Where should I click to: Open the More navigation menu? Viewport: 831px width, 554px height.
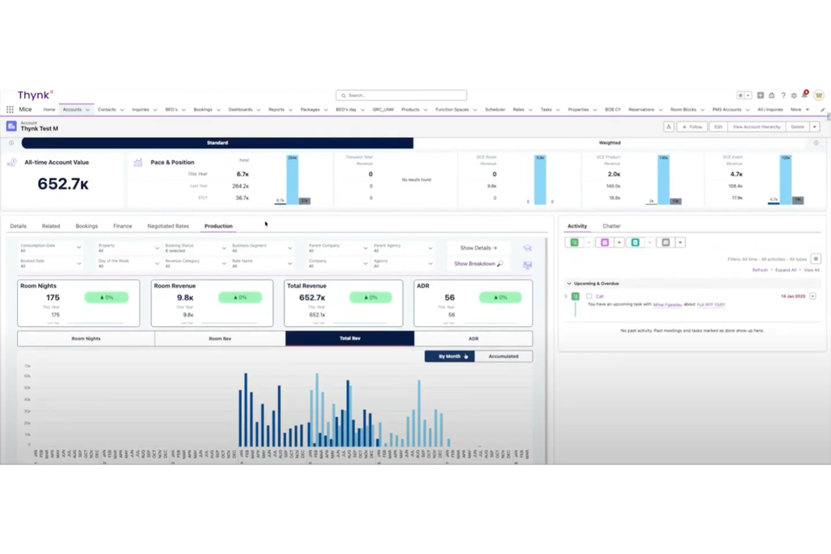click(x=800, y=110)
